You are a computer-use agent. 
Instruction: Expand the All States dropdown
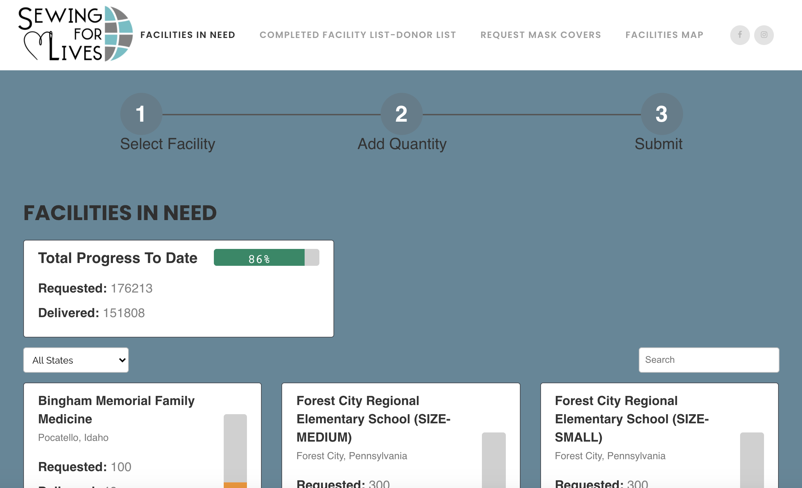point(76,360)
